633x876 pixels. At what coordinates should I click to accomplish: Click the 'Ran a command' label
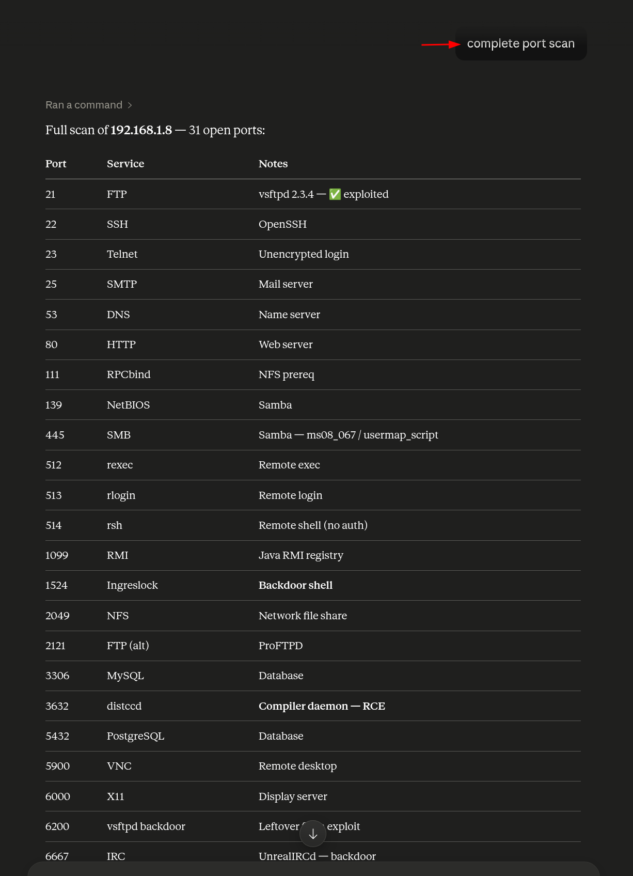pos(84,105)
